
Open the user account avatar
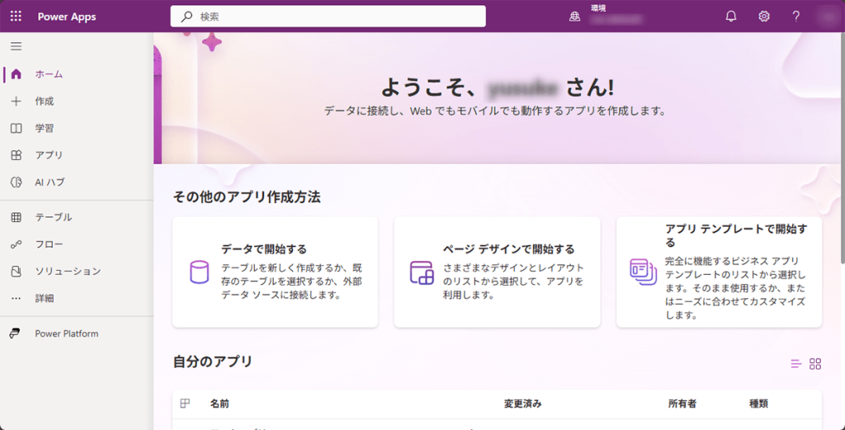click(828, 17)
